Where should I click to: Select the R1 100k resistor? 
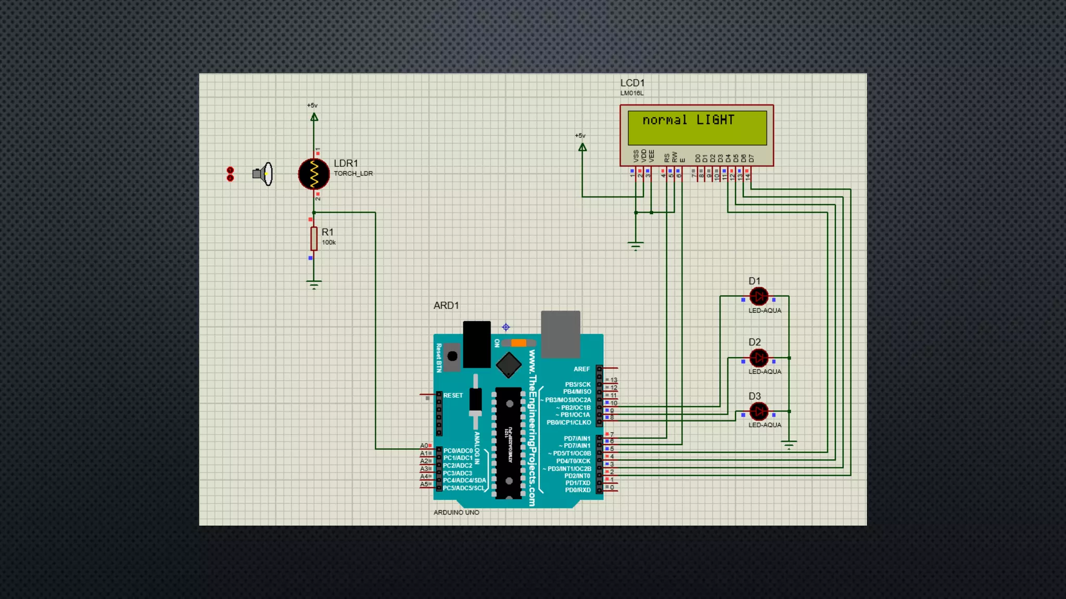(314, 238)
